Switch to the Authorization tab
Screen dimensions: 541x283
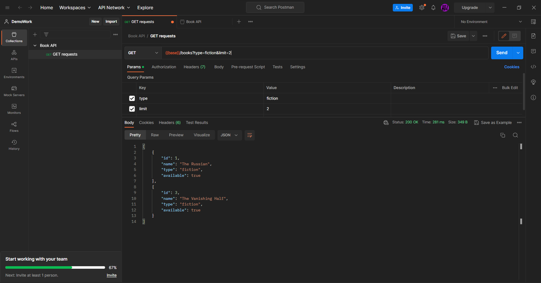[164, 67]
